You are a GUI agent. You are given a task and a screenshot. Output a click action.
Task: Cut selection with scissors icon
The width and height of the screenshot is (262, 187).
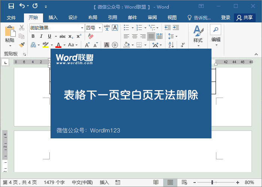22,28
